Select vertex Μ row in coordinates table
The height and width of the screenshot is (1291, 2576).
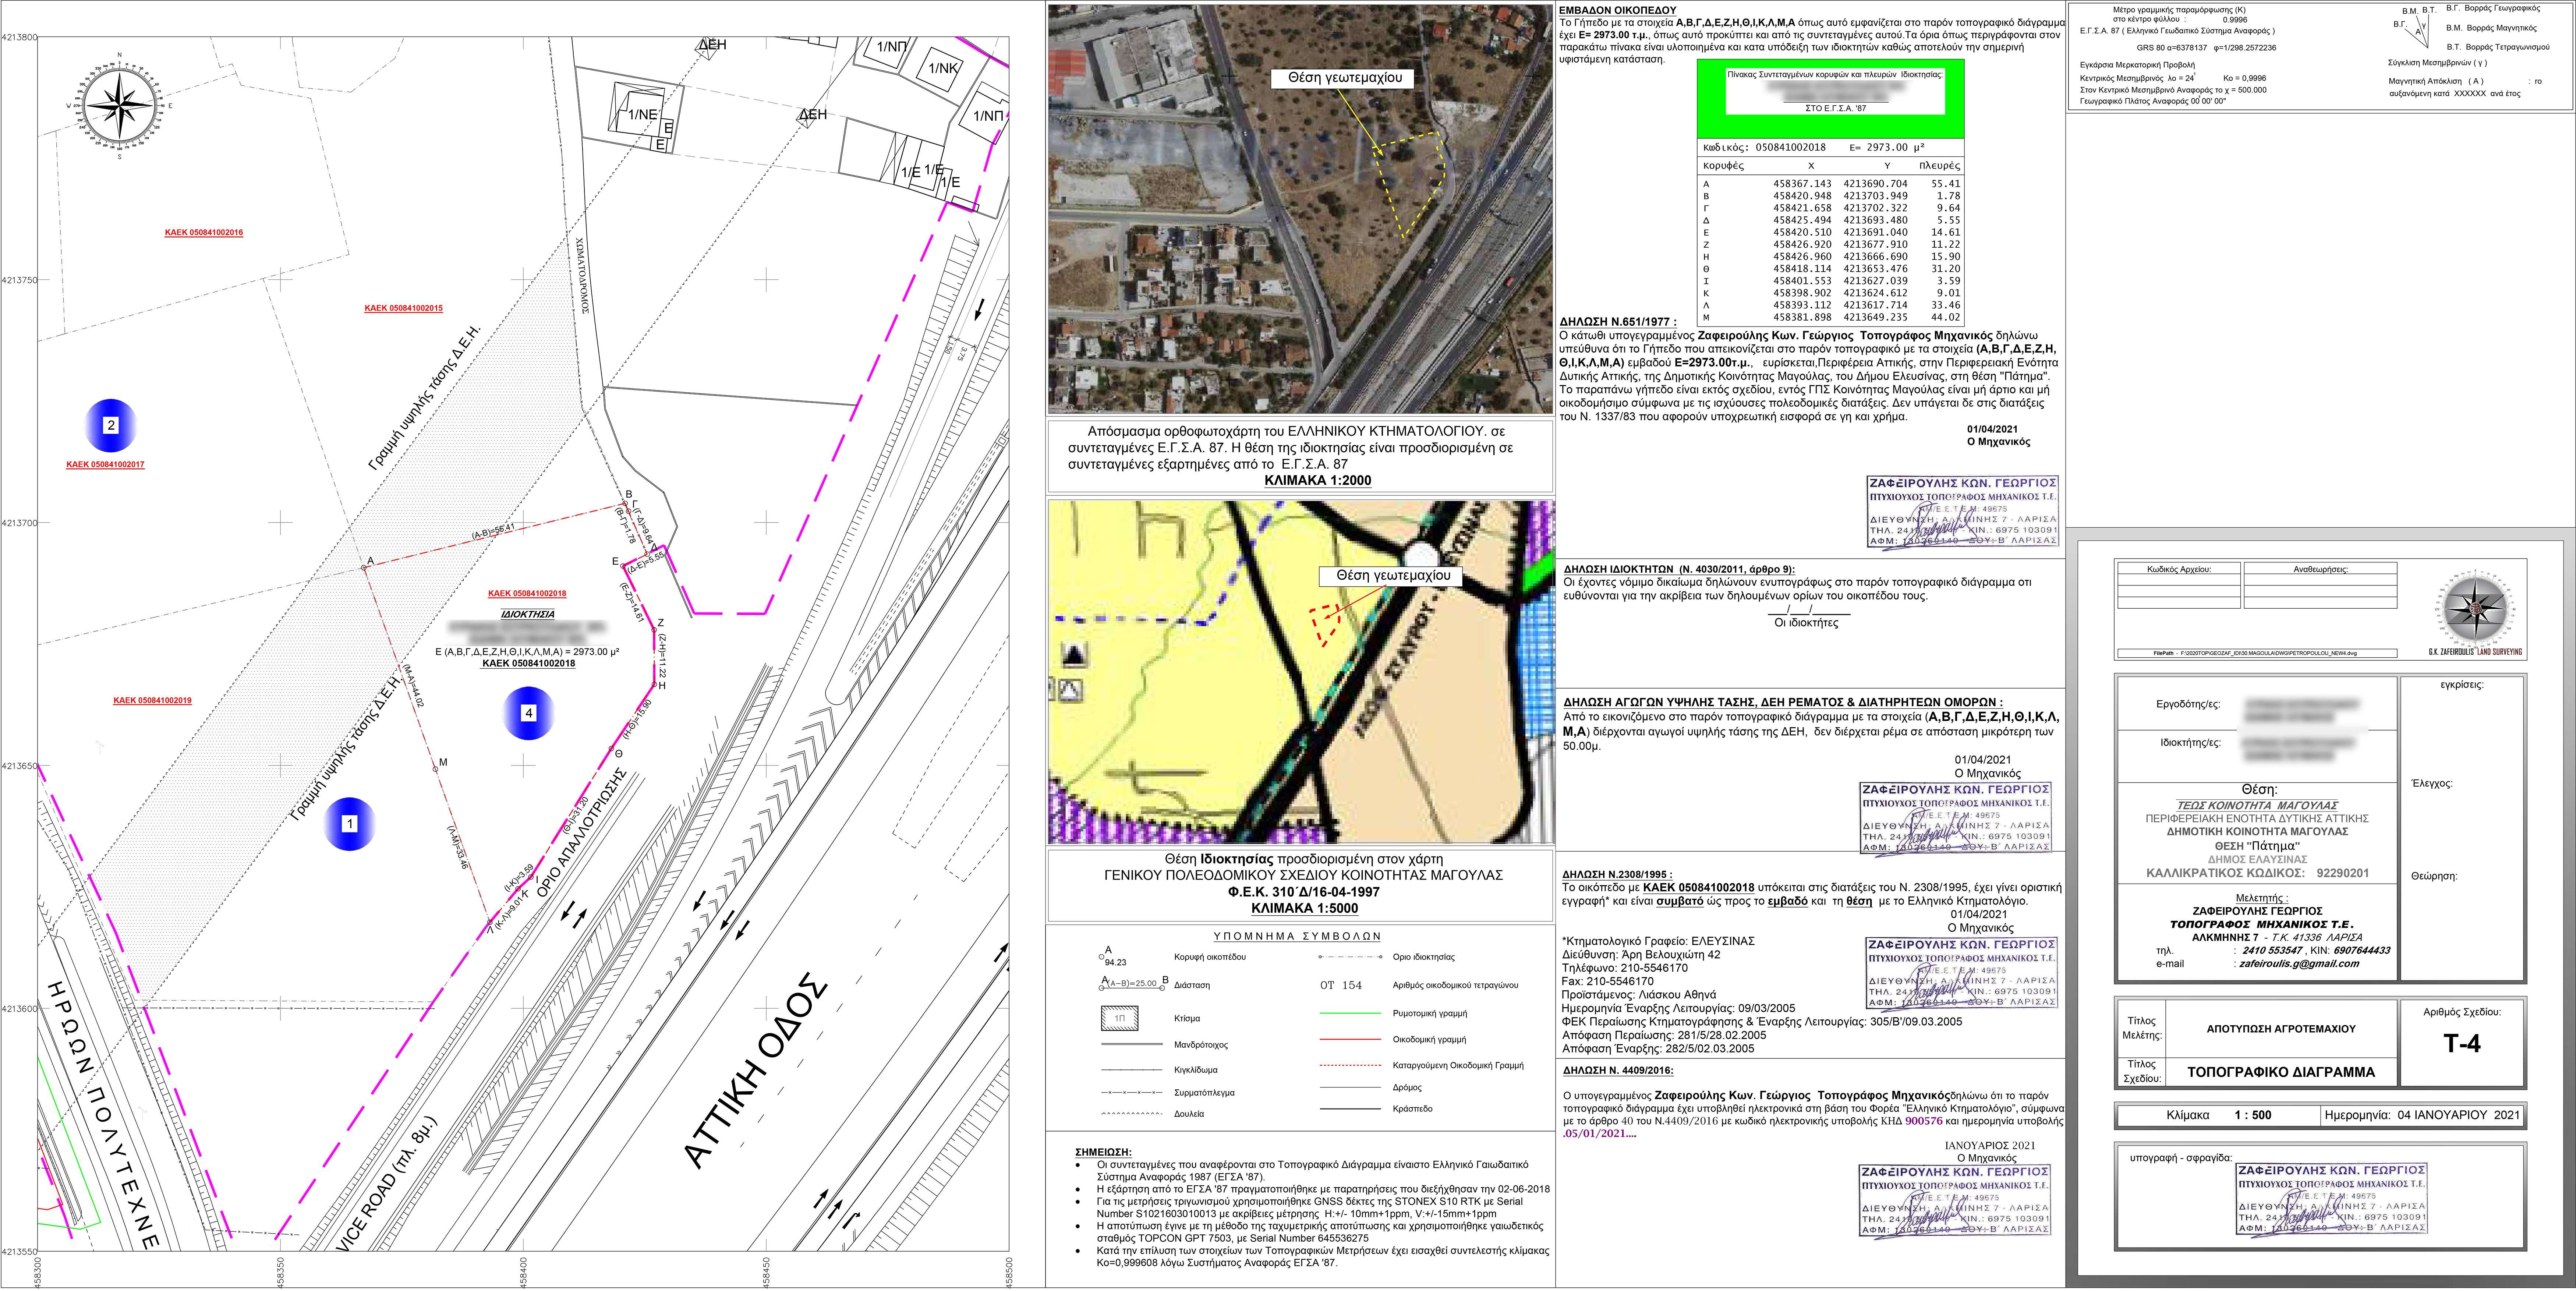pyautogui.click(x=1831, y=317)
